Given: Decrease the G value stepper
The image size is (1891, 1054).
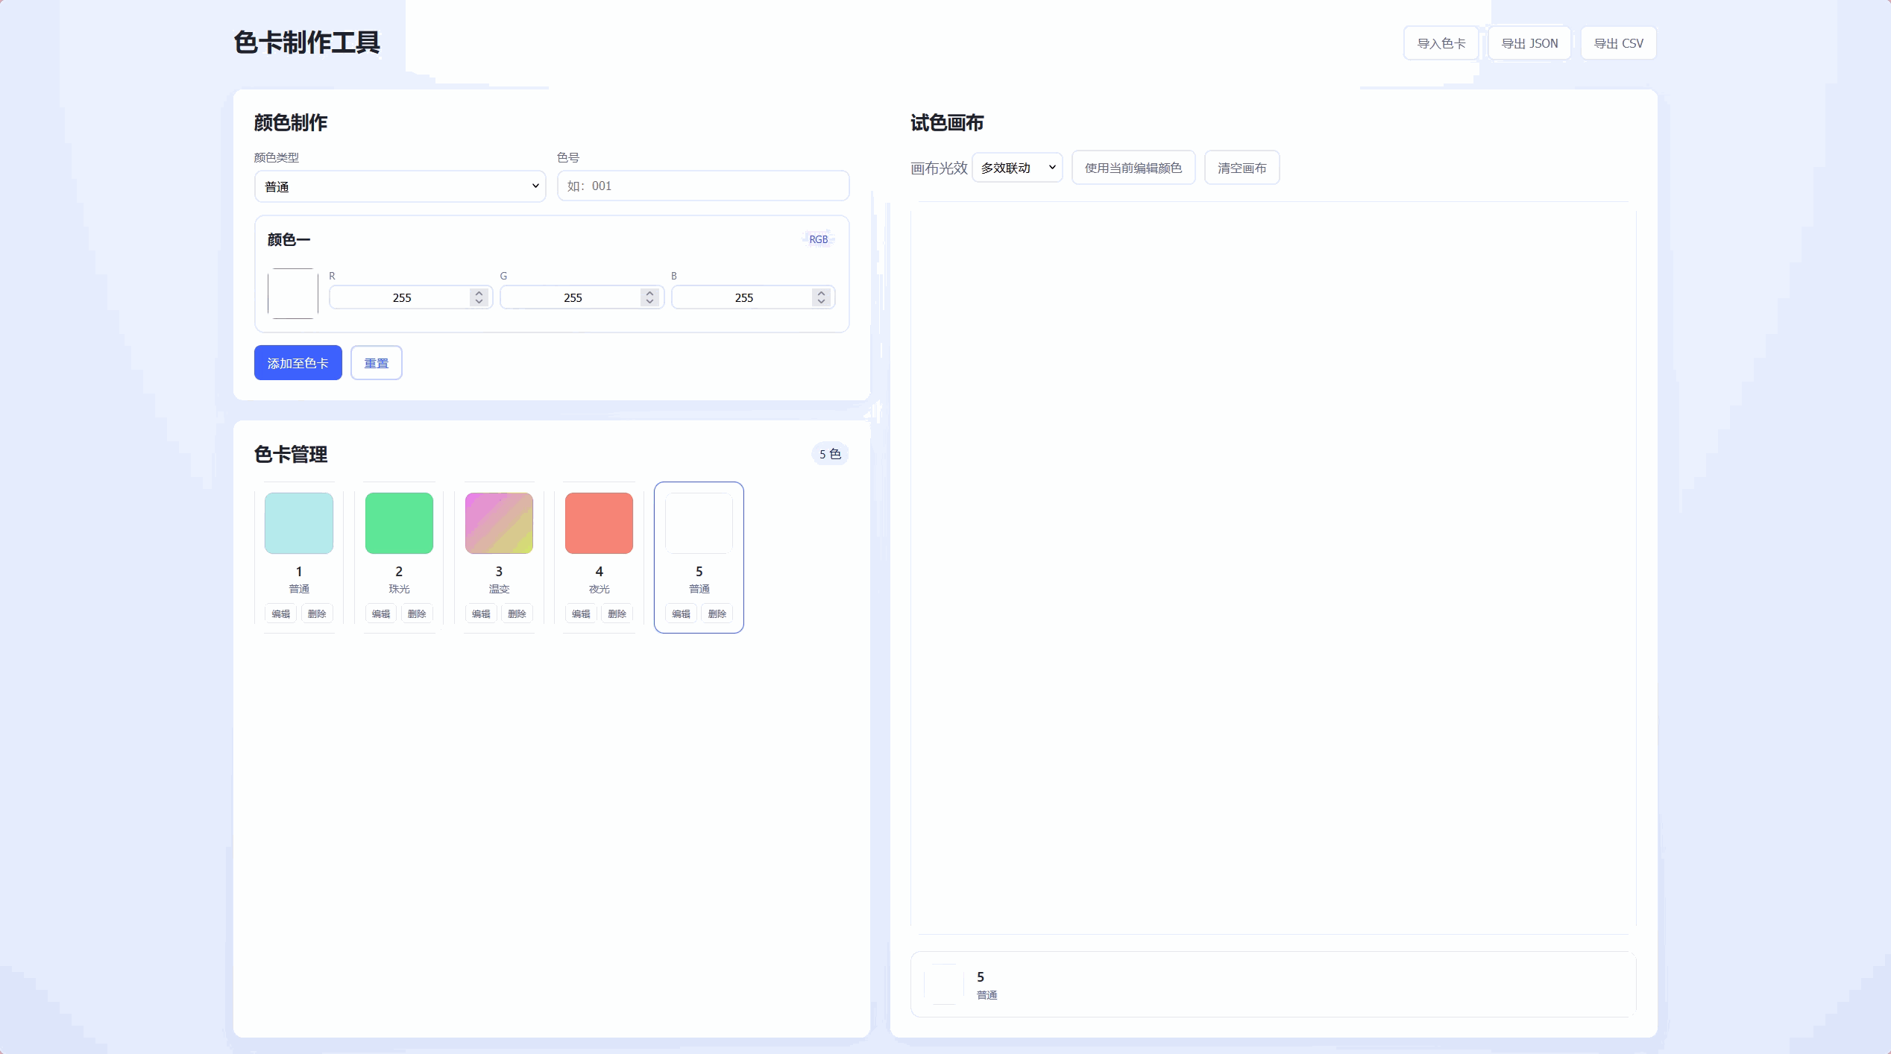Looking at the screenshot, I should tap(650, 301).
